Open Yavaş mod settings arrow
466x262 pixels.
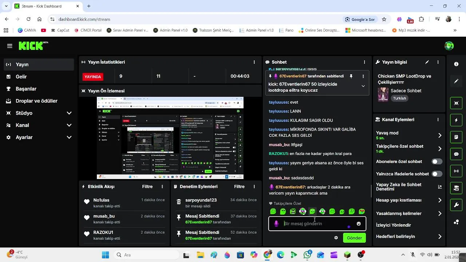[x=440, y=135]
